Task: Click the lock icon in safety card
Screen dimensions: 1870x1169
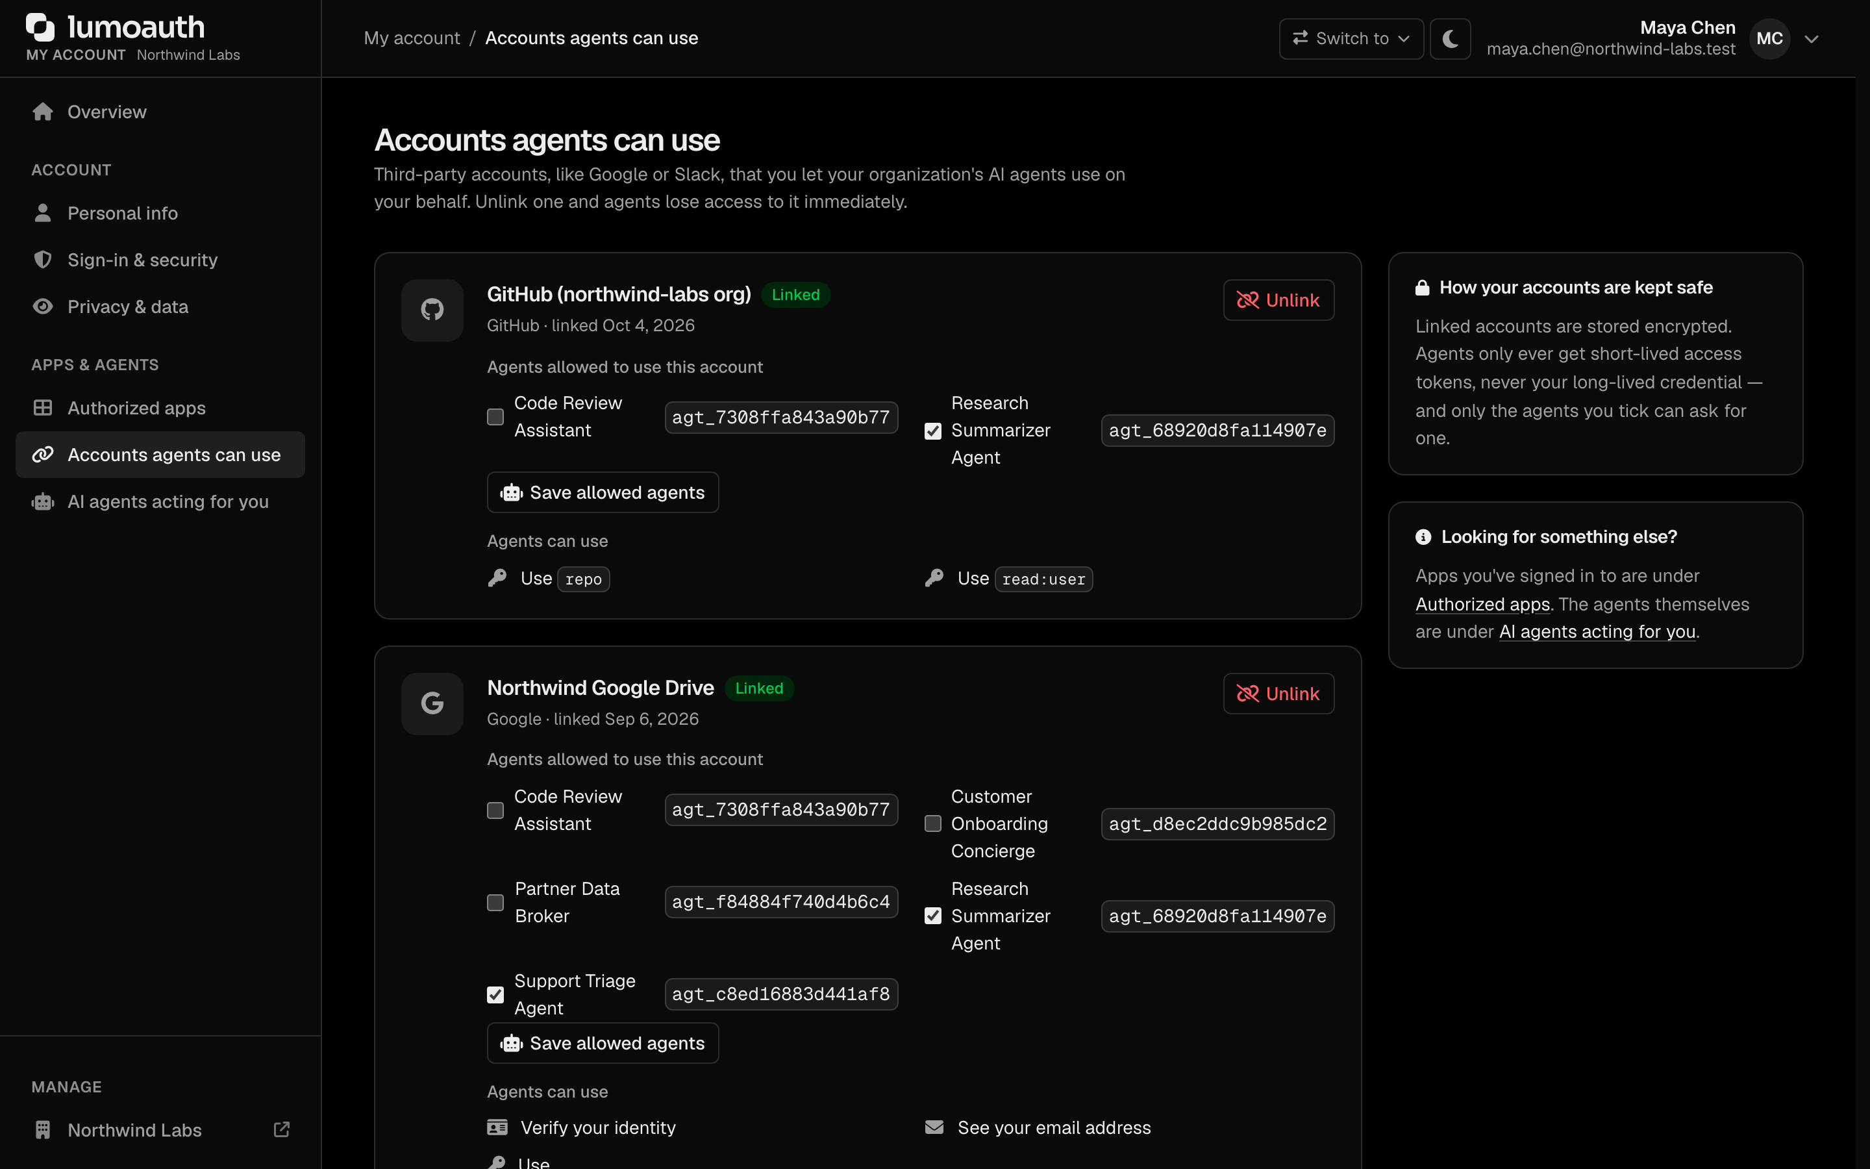Action: (1422, 288)
